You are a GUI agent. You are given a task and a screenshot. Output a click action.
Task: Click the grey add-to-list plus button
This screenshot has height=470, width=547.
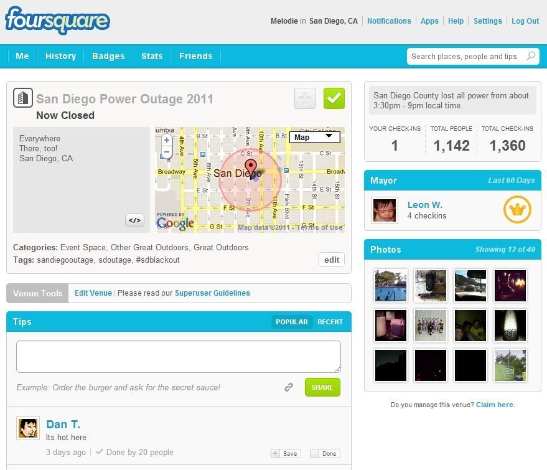(305, 98)
